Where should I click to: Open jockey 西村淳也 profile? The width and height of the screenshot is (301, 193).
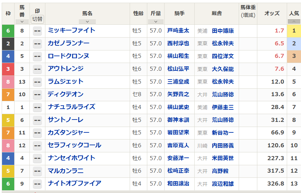(178, 43)
